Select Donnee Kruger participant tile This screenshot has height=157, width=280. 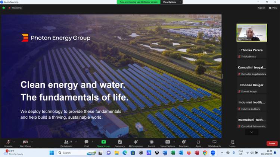(252, 85)
